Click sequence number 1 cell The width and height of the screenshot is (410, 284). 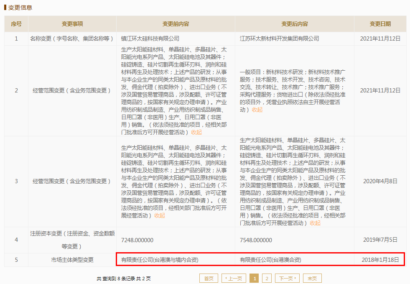click(16, 39)
